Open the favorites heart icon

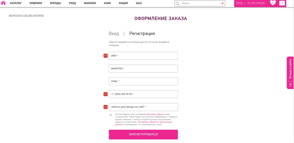point(273,3)
